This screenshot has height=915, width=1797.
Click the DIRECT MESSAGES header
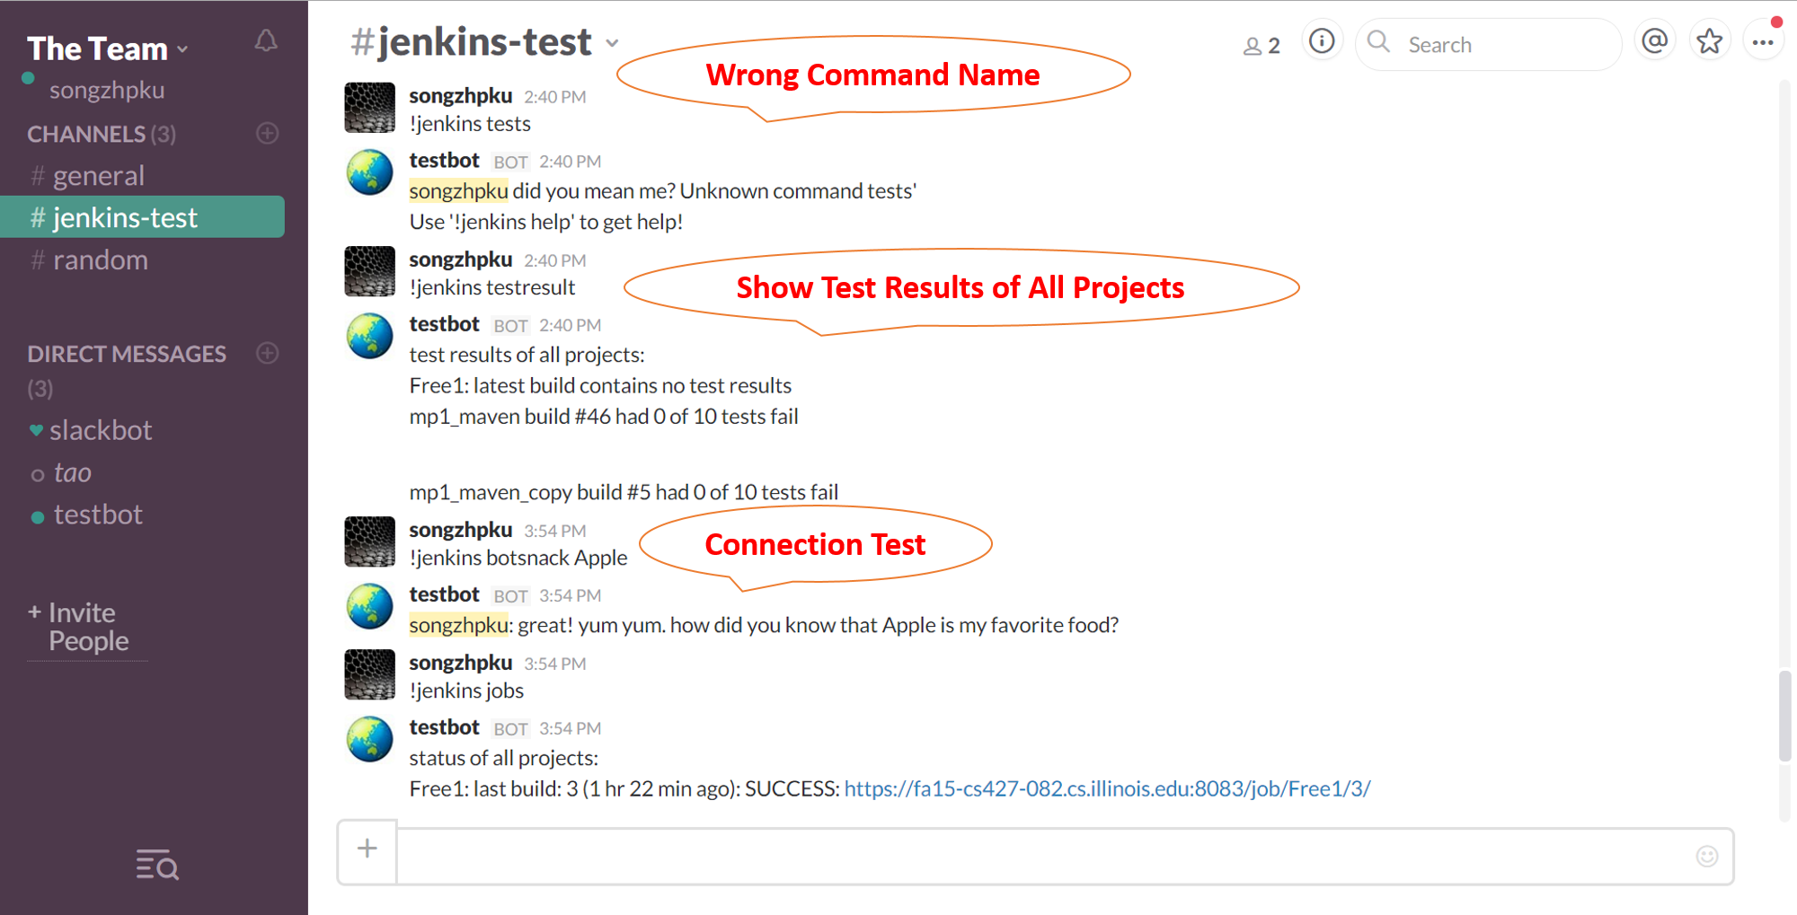[127, 354]
